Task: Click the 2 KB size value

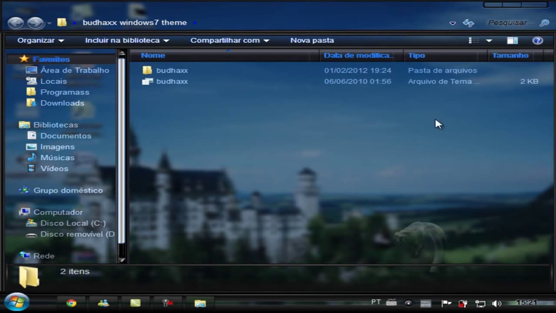Action: (529, 81)
